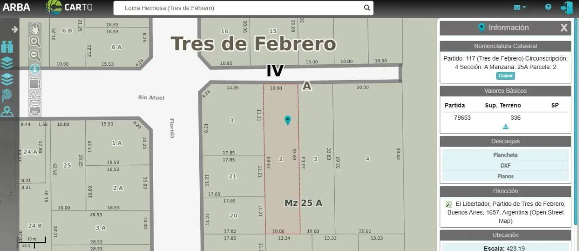
Task: Click the El Libertador address text
Action: [x=505, y=212]
